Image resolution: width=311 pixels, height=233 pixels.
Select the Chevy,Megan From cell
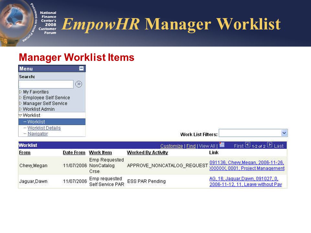coord(33,166)
